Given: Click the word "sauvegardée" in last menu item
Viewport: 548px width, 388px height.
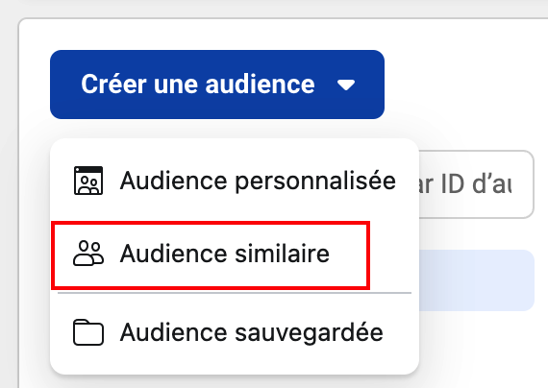Looking at the screenshot, I should tap(309, 333).
